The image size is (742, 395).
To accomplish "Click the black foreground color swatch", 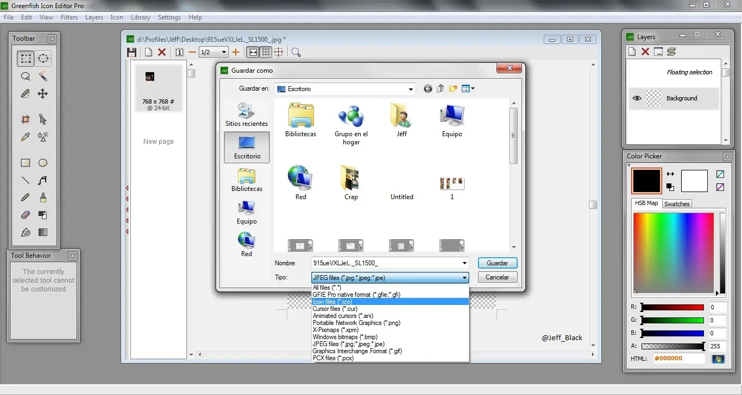I will coord(646,181).
